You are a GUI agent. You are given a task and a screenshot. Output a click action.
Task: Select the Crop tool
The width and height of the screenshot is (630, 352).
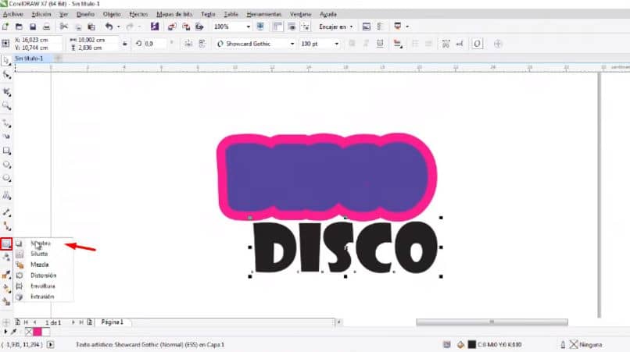click(6, 91)
